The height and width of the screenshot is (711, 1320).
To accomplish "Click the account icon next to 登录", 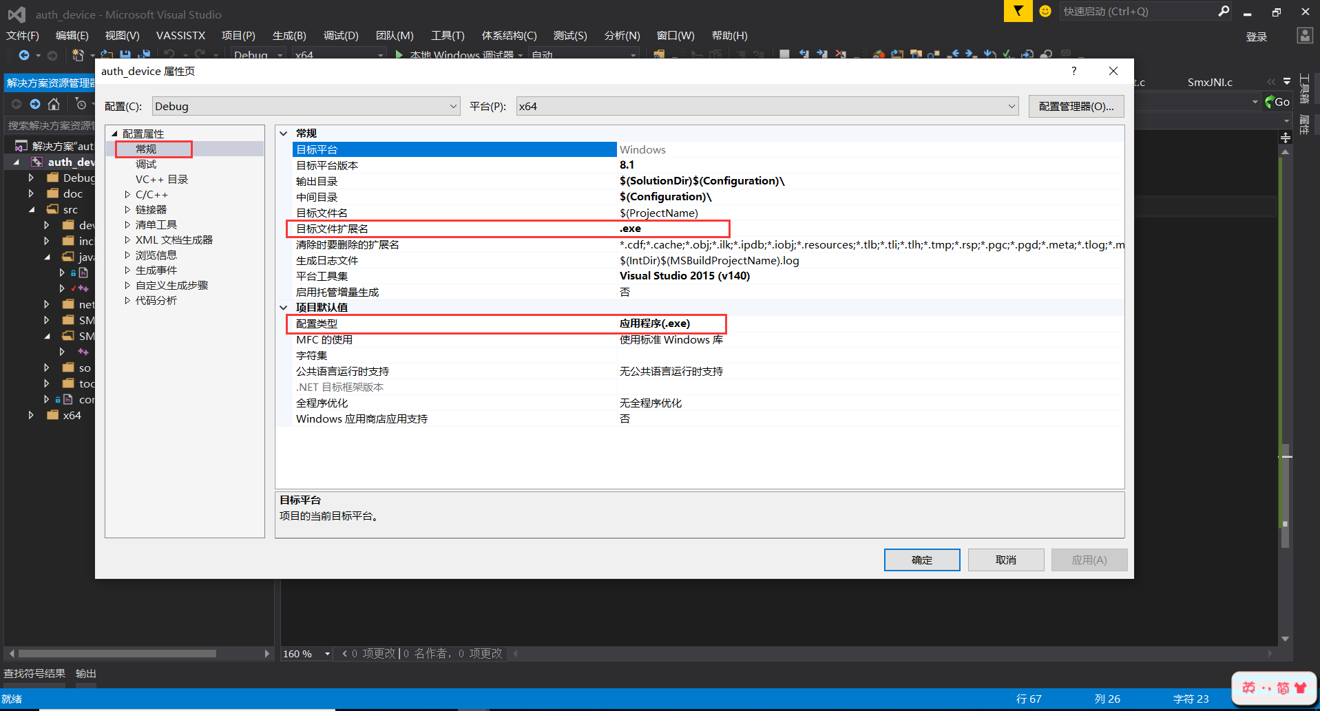I will [x=1305, y=36].
